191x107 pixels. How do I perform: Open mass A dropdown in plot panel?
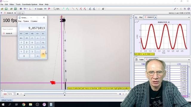(155, 17)
